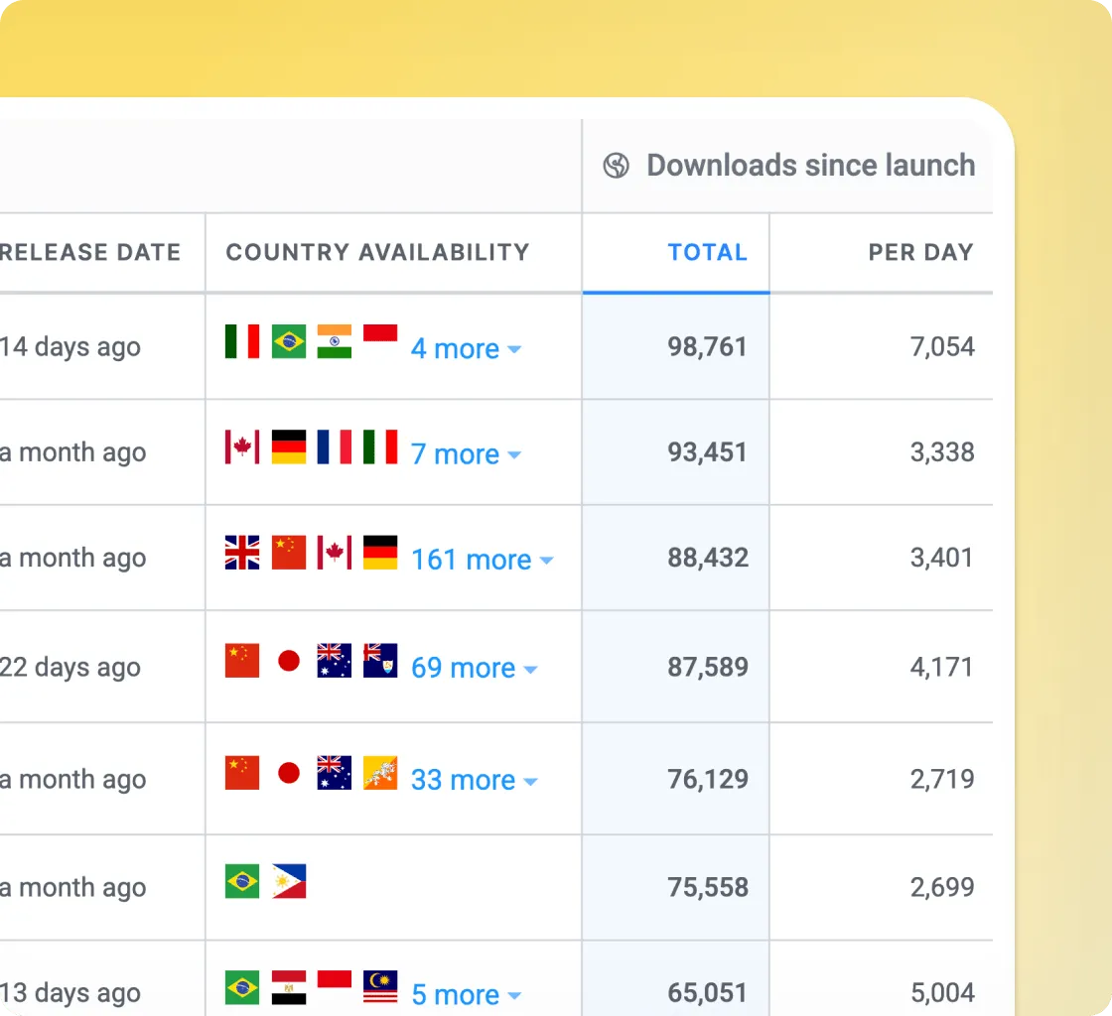This screenshot has width=1112, height=1016.
Task: Click the Bhutan flag in the 76,129 row
Action: pyautogui.click(x=380, y=773)
